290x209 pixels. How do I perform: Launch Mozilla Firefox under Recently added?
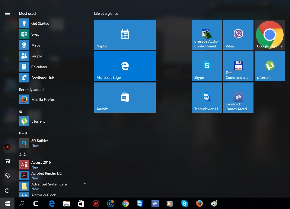pos(53,100)
